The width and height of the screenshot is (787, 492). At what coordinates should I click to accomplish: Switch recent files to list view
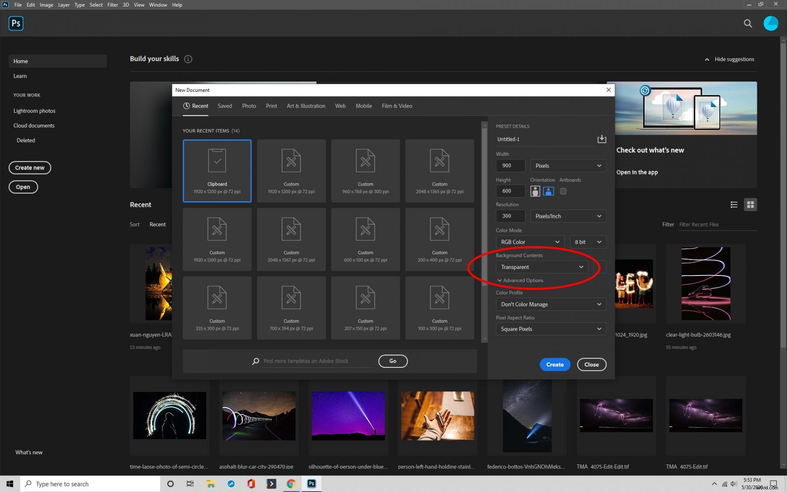[x=734, y=204]
